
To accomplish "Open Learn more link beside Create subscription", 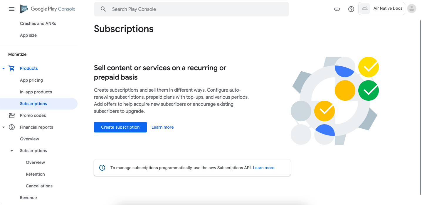I will pos(162,127).
